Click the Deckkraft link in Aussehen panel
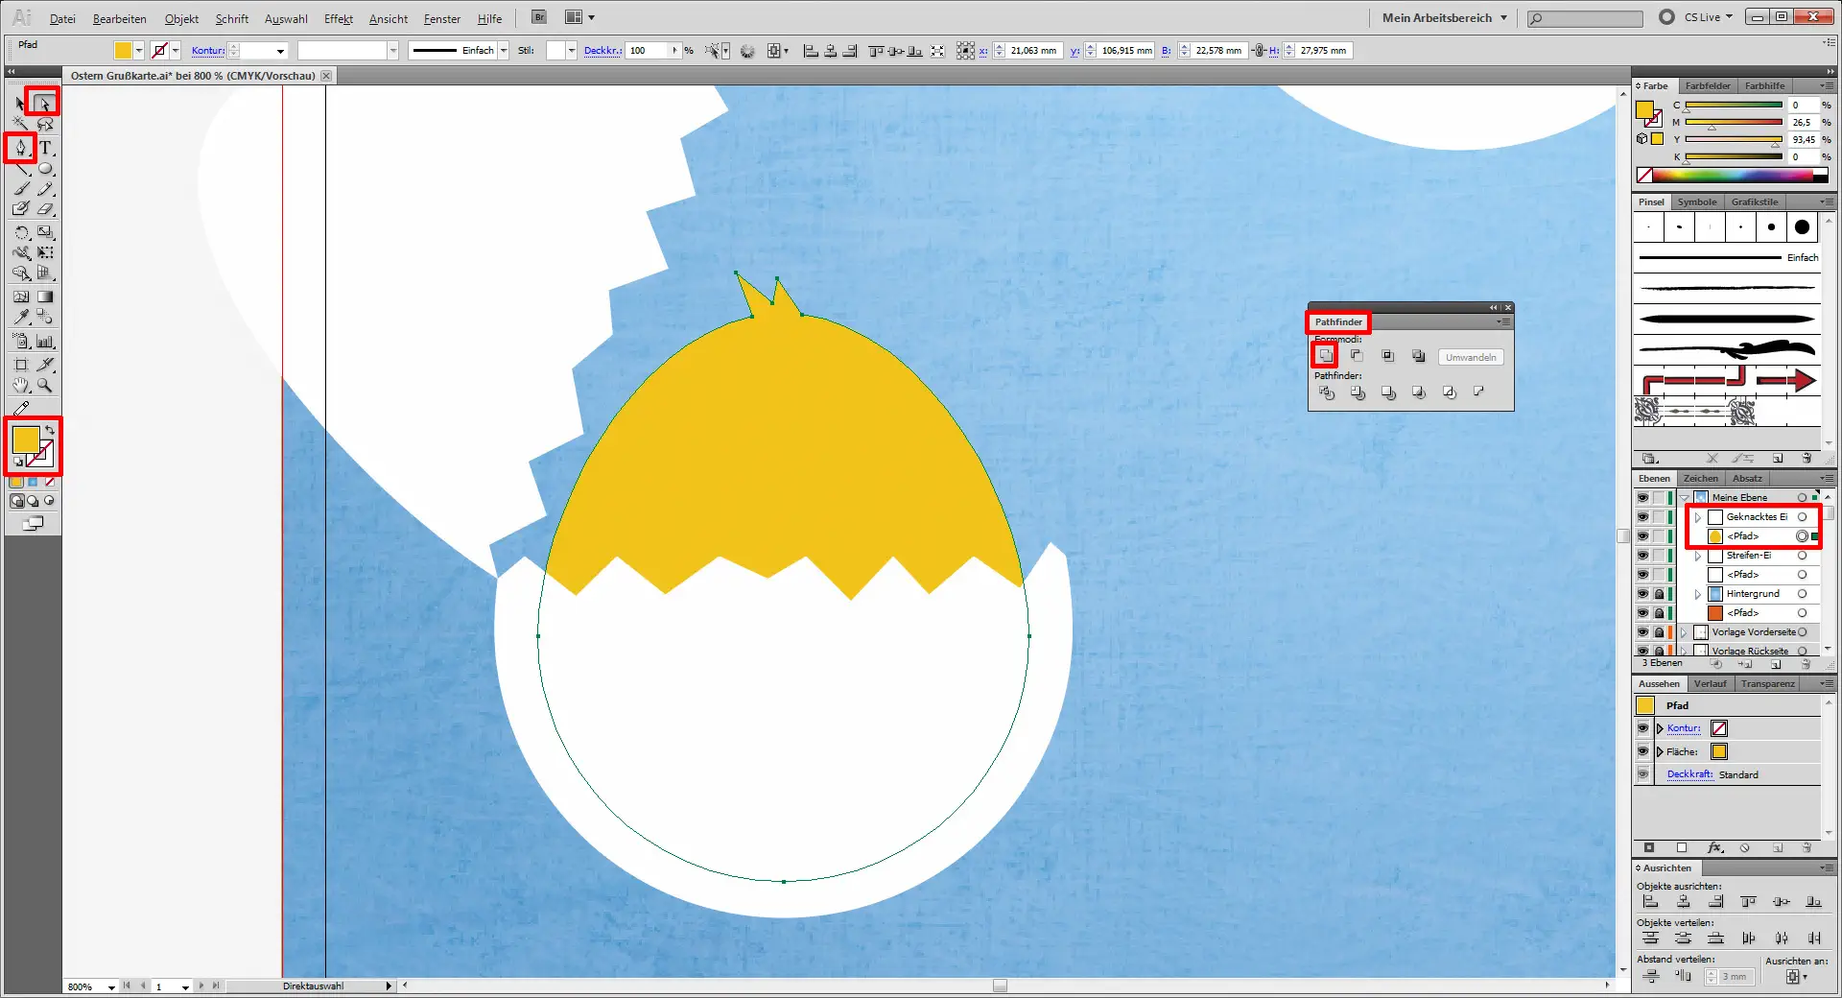 click(1689, 774)
